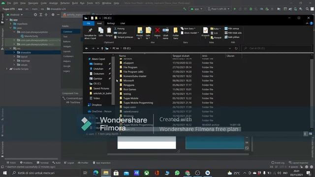Click the Tanggal diubah column header
Viewport: 315px width, 177px height.
(181, 56)
